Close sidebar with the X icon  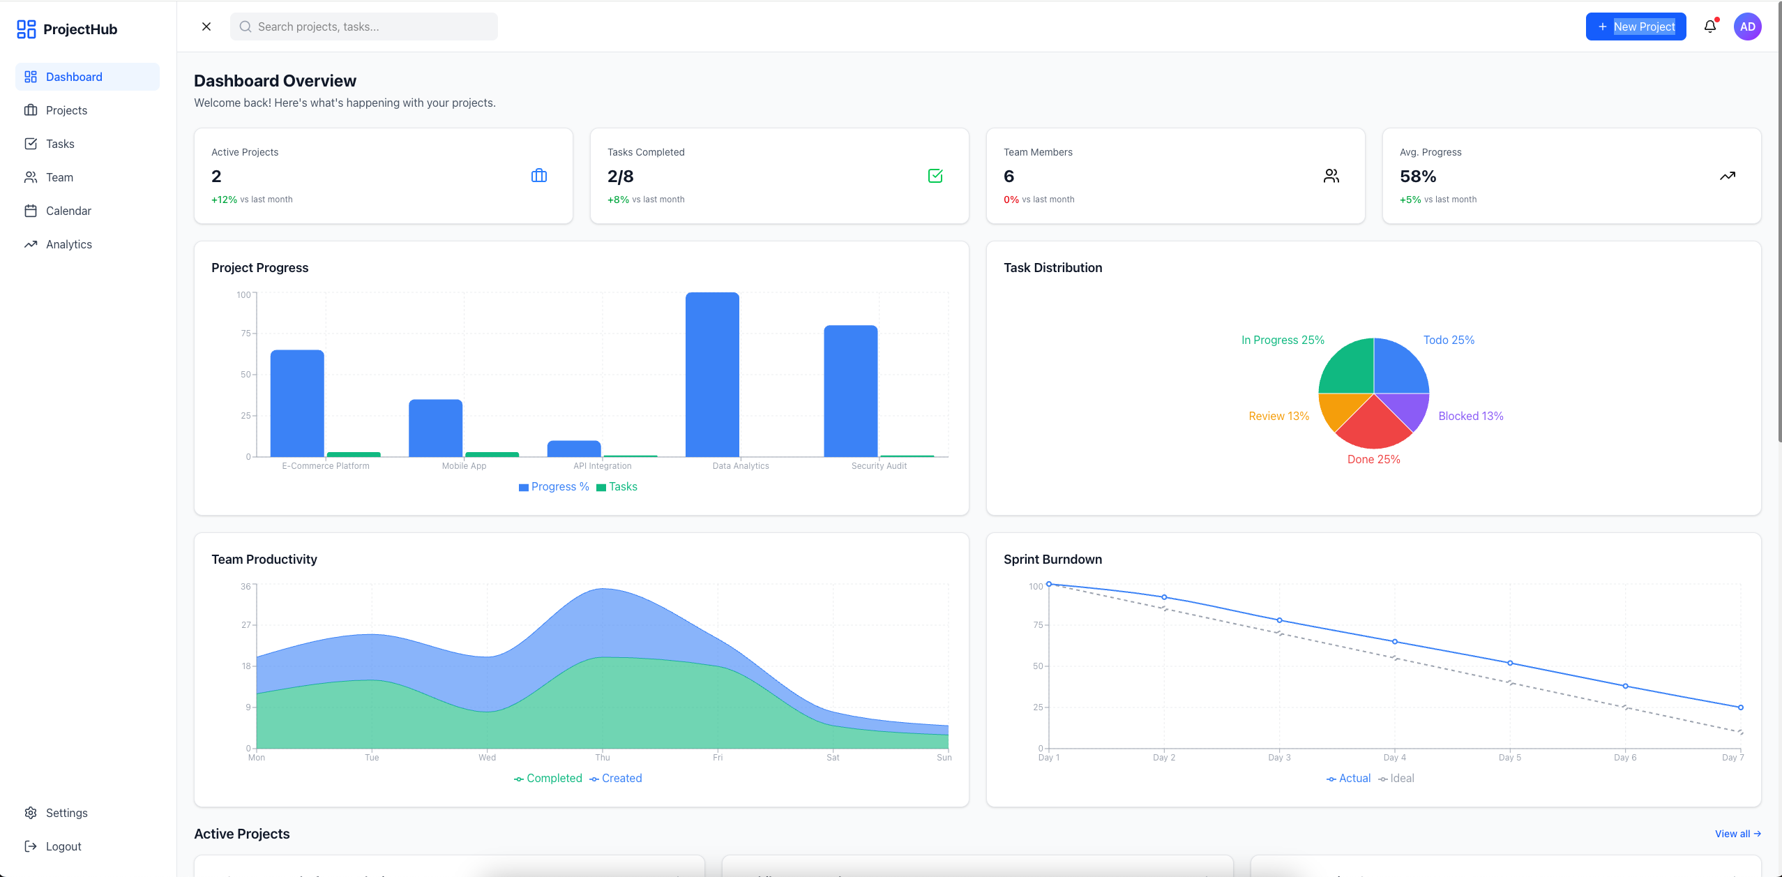pyautogui.click(x=206, y=27)
